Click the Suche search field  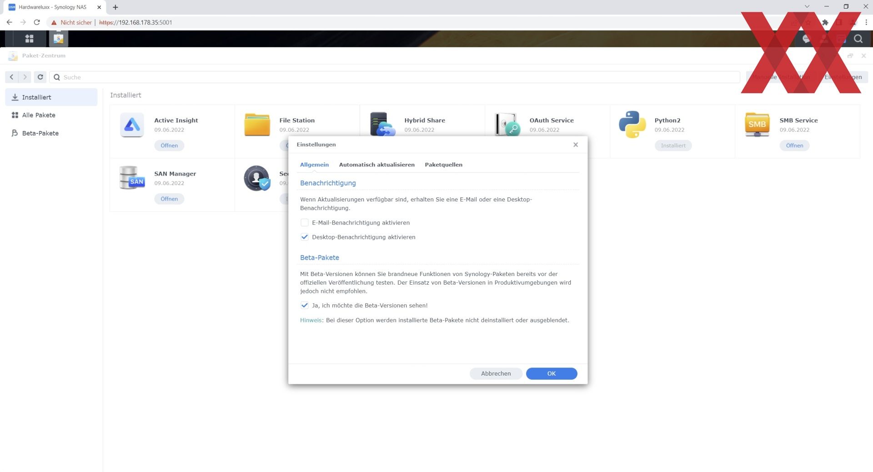pos(395,77)
